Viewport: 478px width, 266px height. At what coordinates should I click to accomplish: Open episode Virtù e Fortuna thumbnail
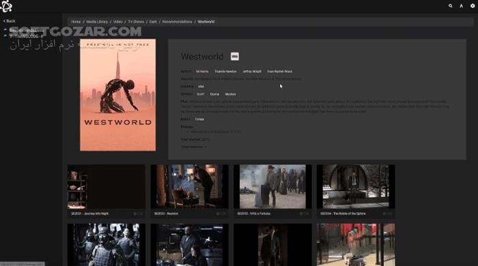(272, 187)
